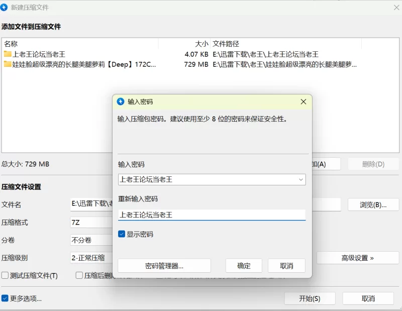
Task: Click the partially hidden 添加(A) button
Action: 326,164
